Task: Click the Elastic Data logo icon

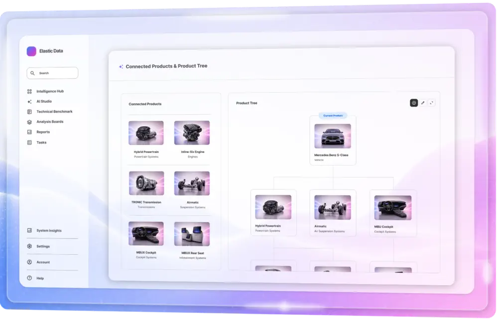Action: 31,51
